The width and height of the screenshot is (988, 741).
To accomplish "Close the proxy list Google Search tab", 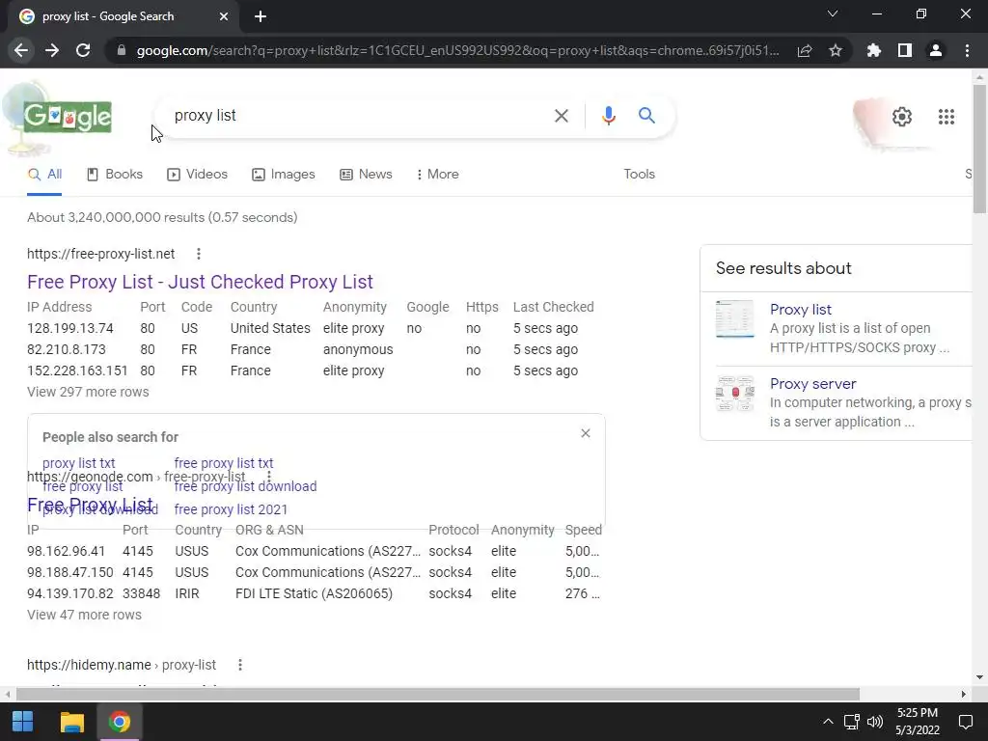I will pyautogui.click(x=224, y=16).
